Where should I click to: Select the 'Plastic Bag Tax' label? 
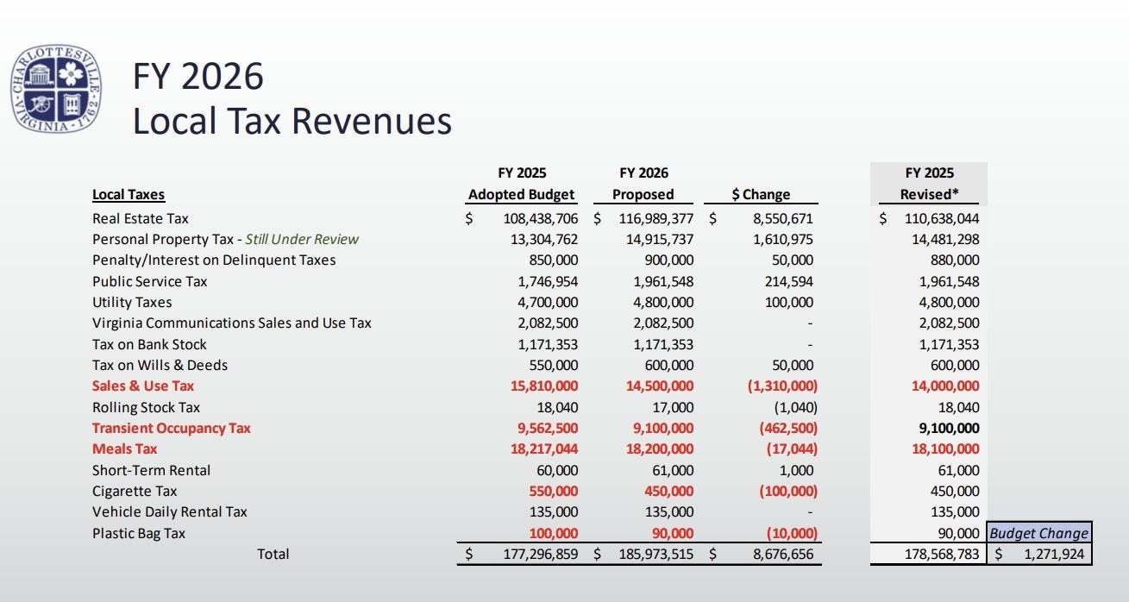tap(139, 533)
